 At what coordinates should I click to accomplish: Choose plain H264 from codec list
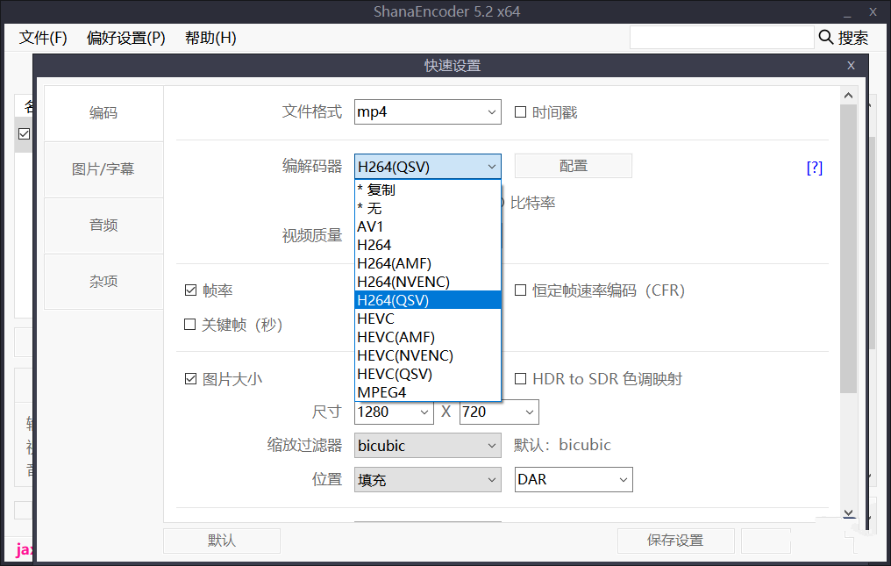427,245
